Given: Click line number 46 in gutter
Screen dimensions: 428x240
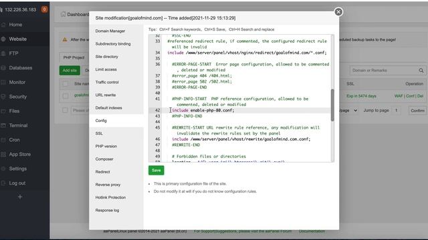Looking at the screenshot, I should point(158,139).
